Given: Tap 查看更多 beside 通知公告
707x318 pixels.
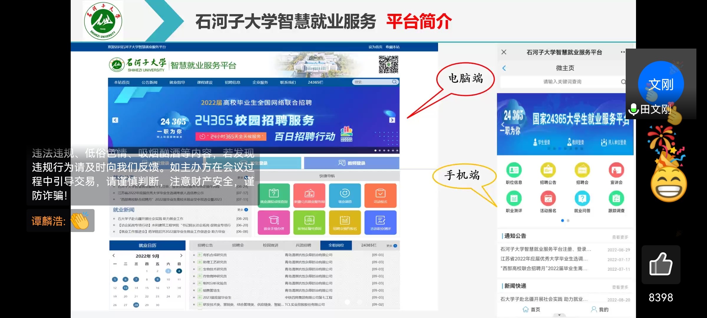Looking at the screenshot, I should click(620, 237).
